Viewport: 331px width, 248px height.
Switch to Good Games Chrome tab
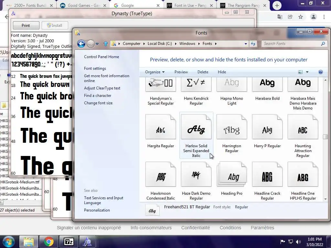pyautogui.click(x=83, y=5)
